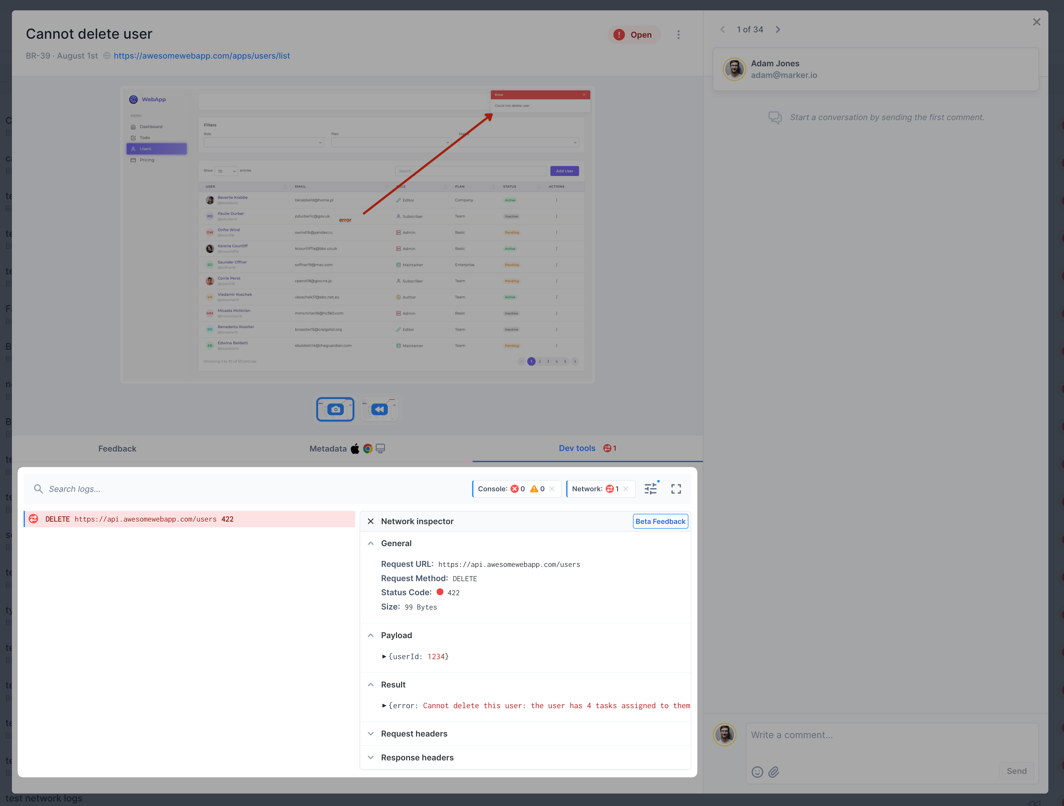Click the main screenshot preview image
The height and width of the screenshot is (806, 1064).
[x=357, y=235]
